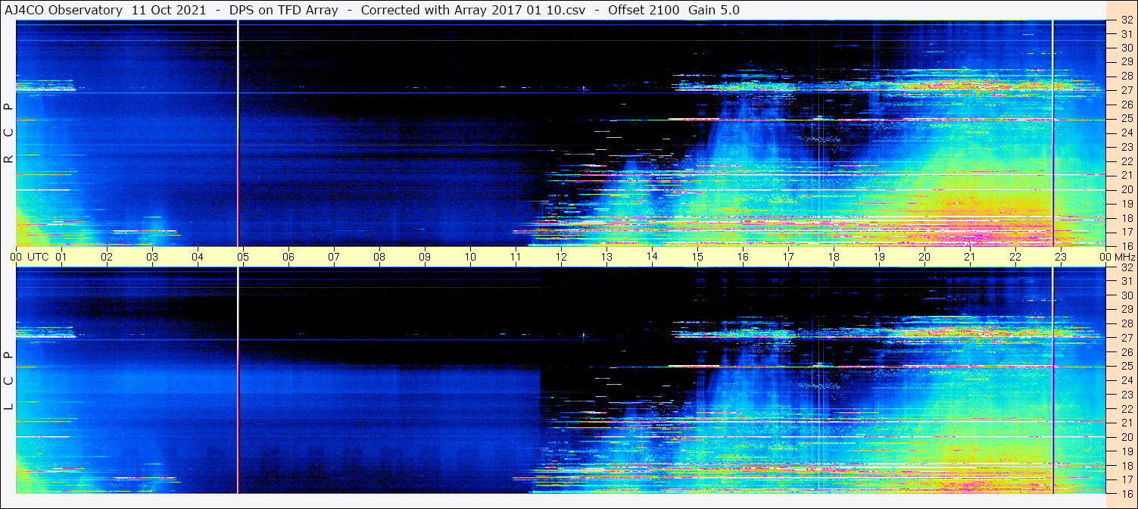Click the "00" tick beside UTC label
This screenshot has width=1138, height=509.
16,257
